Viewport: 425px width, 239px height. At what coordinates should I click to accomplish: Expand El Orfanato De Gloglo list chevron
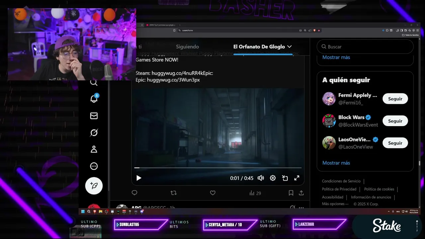tap(289, 47)
